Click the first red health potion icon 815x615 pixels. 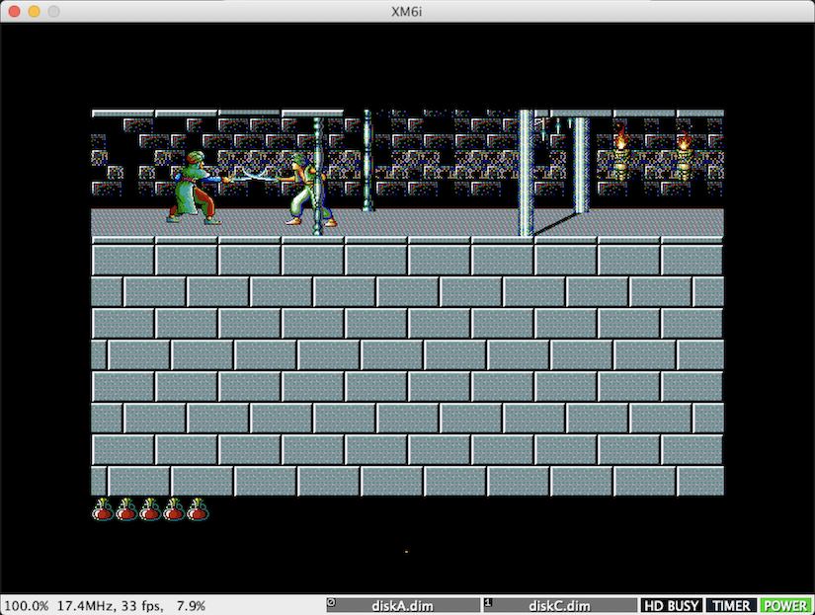[x=103, y=509]
